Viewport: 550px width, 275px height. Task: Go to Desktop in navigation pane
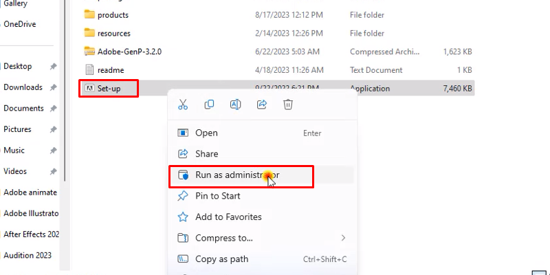pyautogui.click(x=18, y=66)
